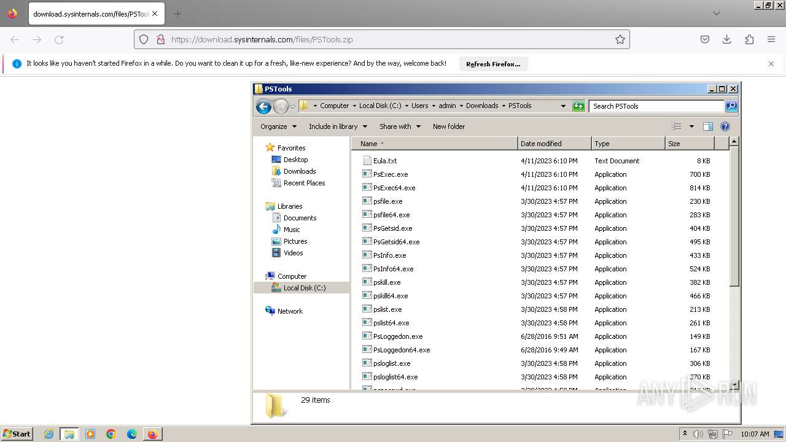Select the PsLoggedon.exe file icon
Viewport: 786px width, 442px height.
pyautogui.click(x=367, y=336)
